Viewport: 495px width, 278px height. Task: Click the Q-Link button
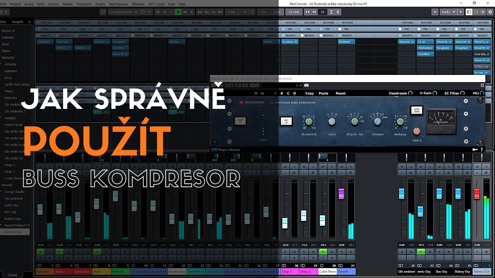[x=294, y=12]
